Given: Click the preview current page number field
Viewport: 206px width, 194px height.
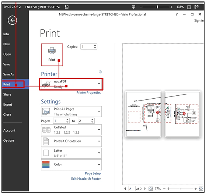Looking at the screenshot, I should pyautogui.click(x=132, y=188).
